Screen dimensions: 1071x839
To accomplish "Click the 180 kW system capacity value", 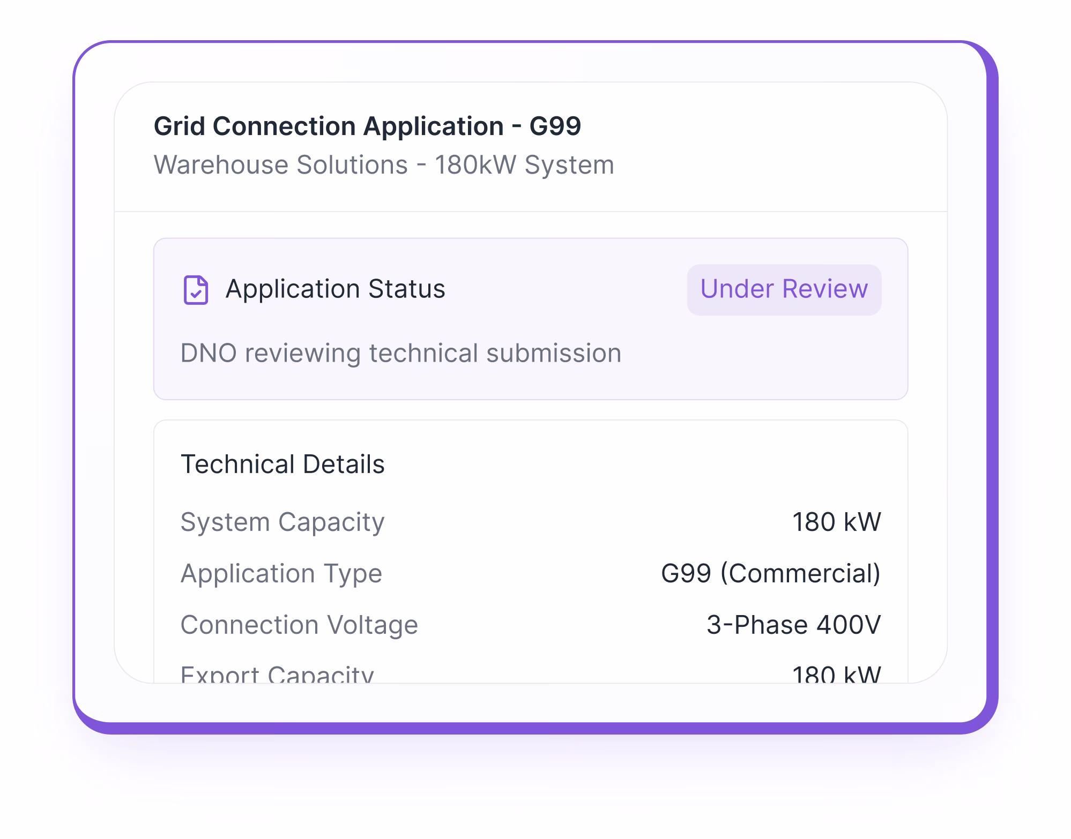I will 836,521.
